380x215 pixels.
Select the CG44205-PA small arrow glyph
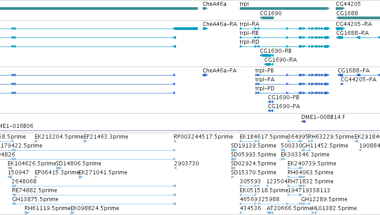342,84
